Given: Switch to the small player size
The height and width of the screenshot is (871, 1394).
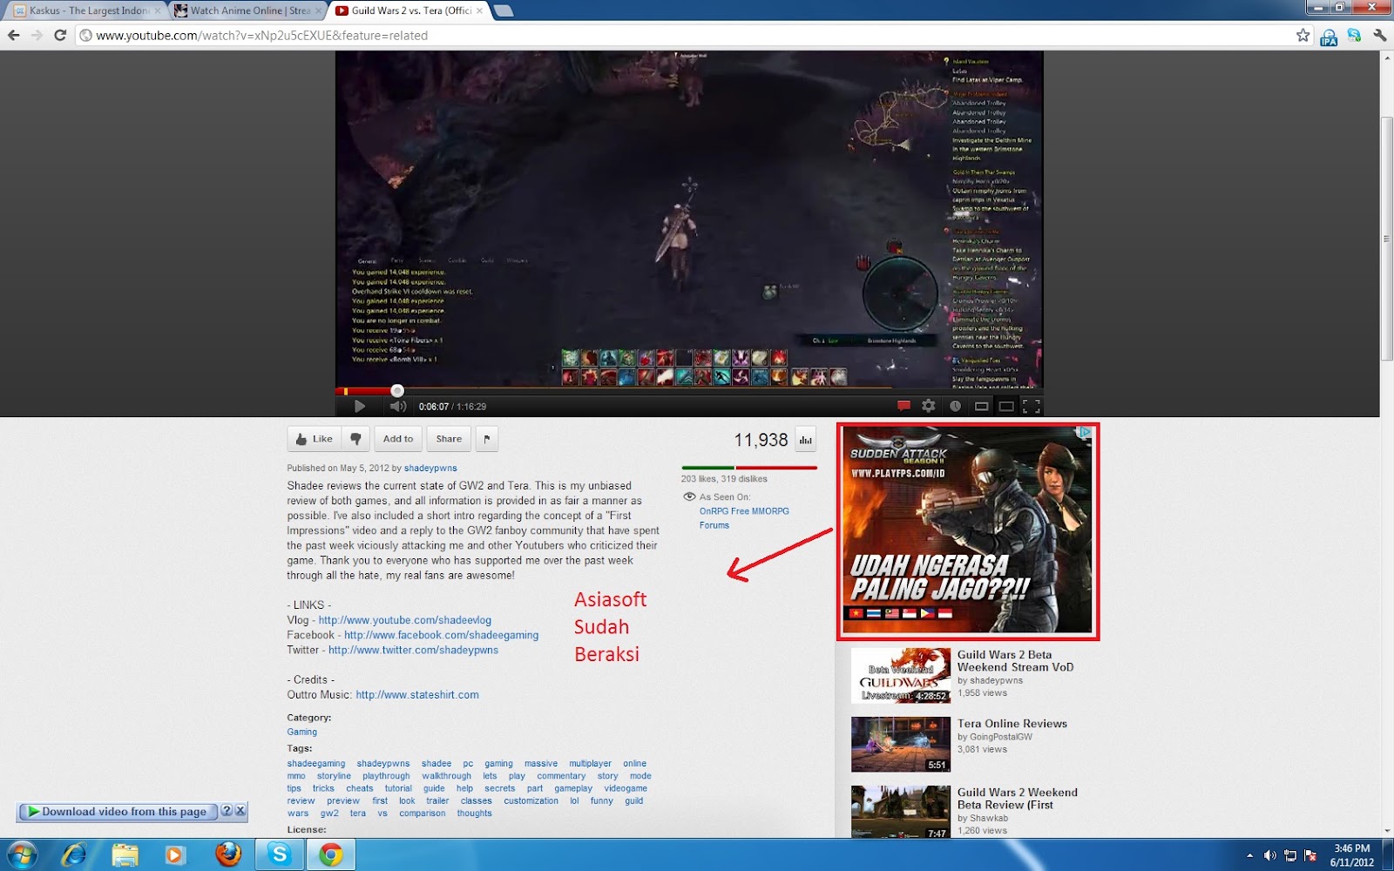Looking at the screenshot, I should point(981,406).
